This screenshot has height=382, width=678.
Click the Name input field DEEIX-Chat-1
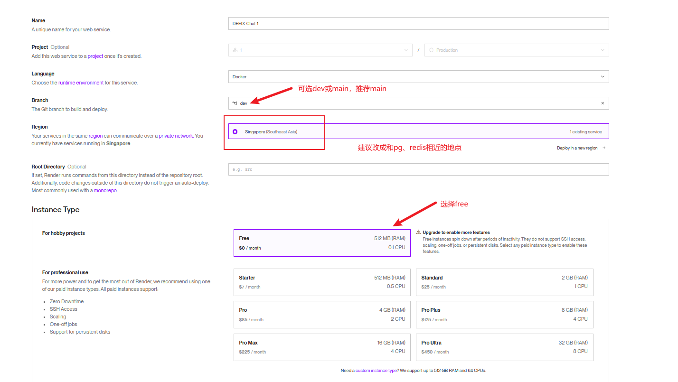point(418,23)
